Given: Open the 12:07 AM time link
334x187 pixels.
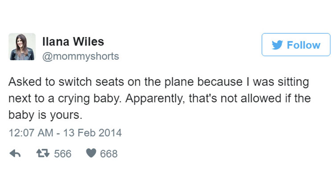Looking at the screenshot, I should click(31, 133).
